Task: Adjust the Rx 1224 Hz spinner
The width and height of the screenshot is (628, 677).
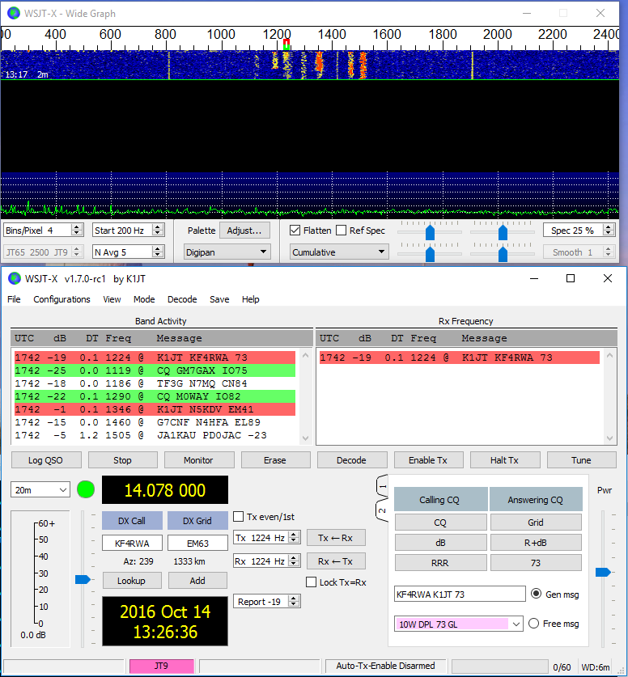Action: 294,561
